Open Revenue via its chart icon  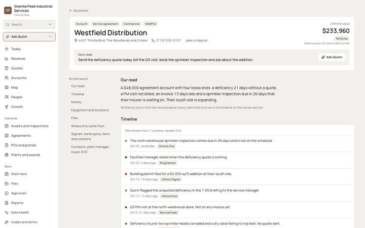(7, 59)
